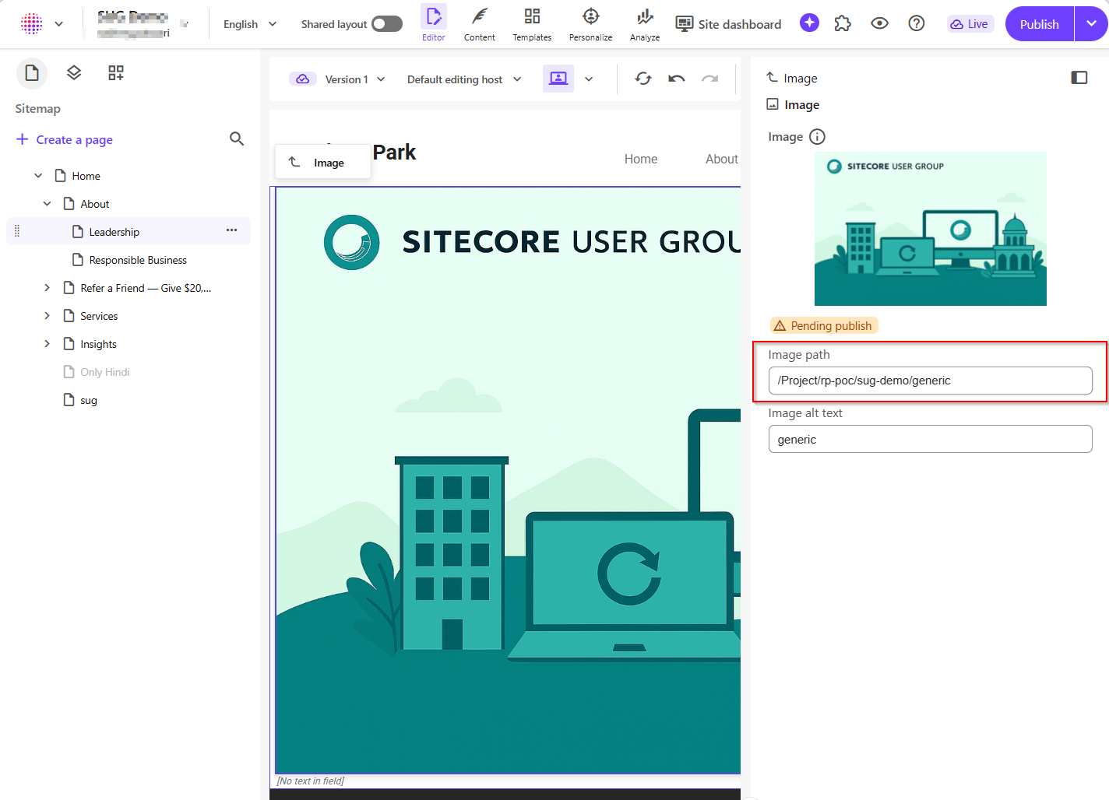The width and height of the screenshot is (1109, 800).
Task: Click the Image parent chip on canvas
Action: coord(322,163)
